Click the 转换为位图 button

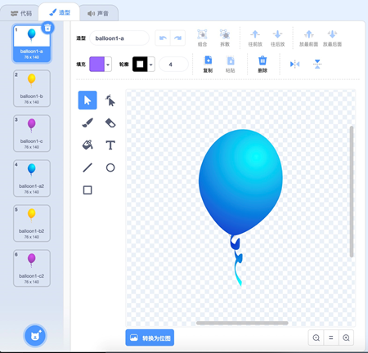pos(150,337)
